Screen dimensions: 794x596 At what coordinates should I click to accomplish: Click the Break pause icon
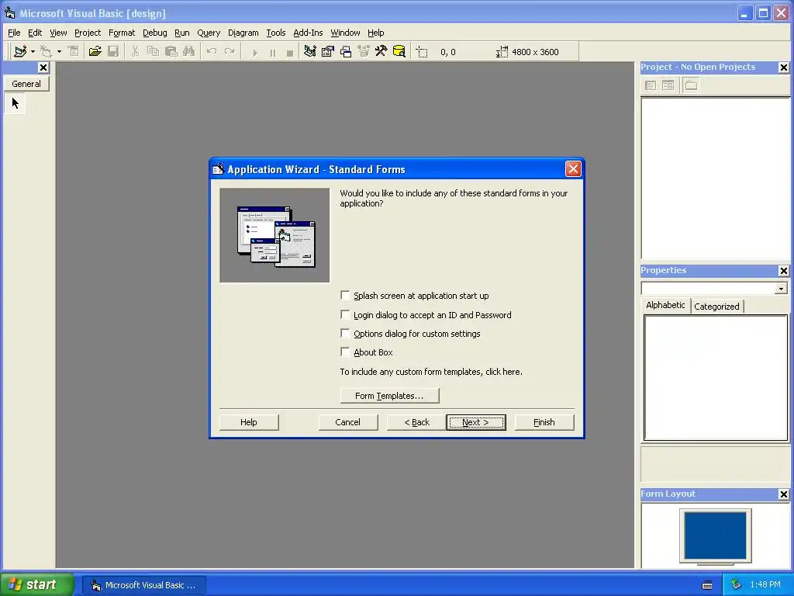click(272, 53)
